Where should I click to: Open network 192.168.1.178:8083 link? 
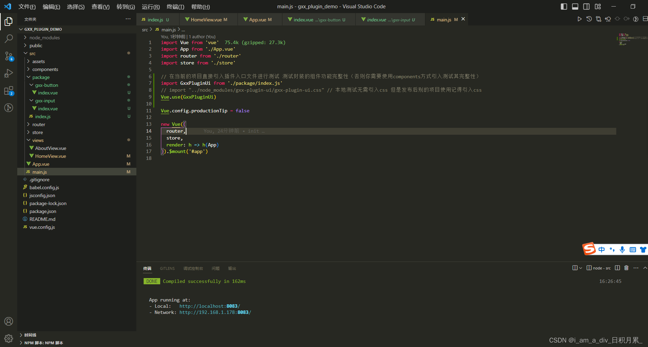coord(215,312)
